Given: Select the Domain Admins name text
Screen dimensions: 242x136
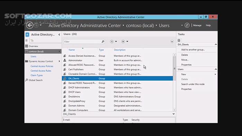Looking at the screenshot, I should click(x=76, y=106).
